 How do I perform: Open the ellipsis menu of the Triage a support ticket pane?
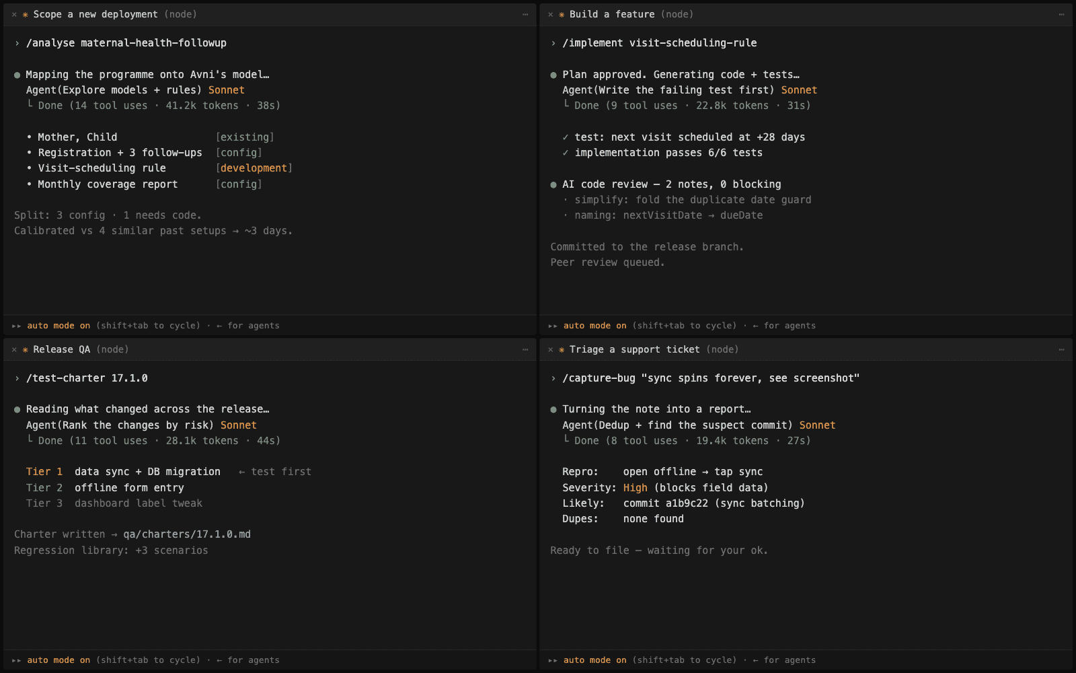pyautogui.click(x=1062, y=349)
